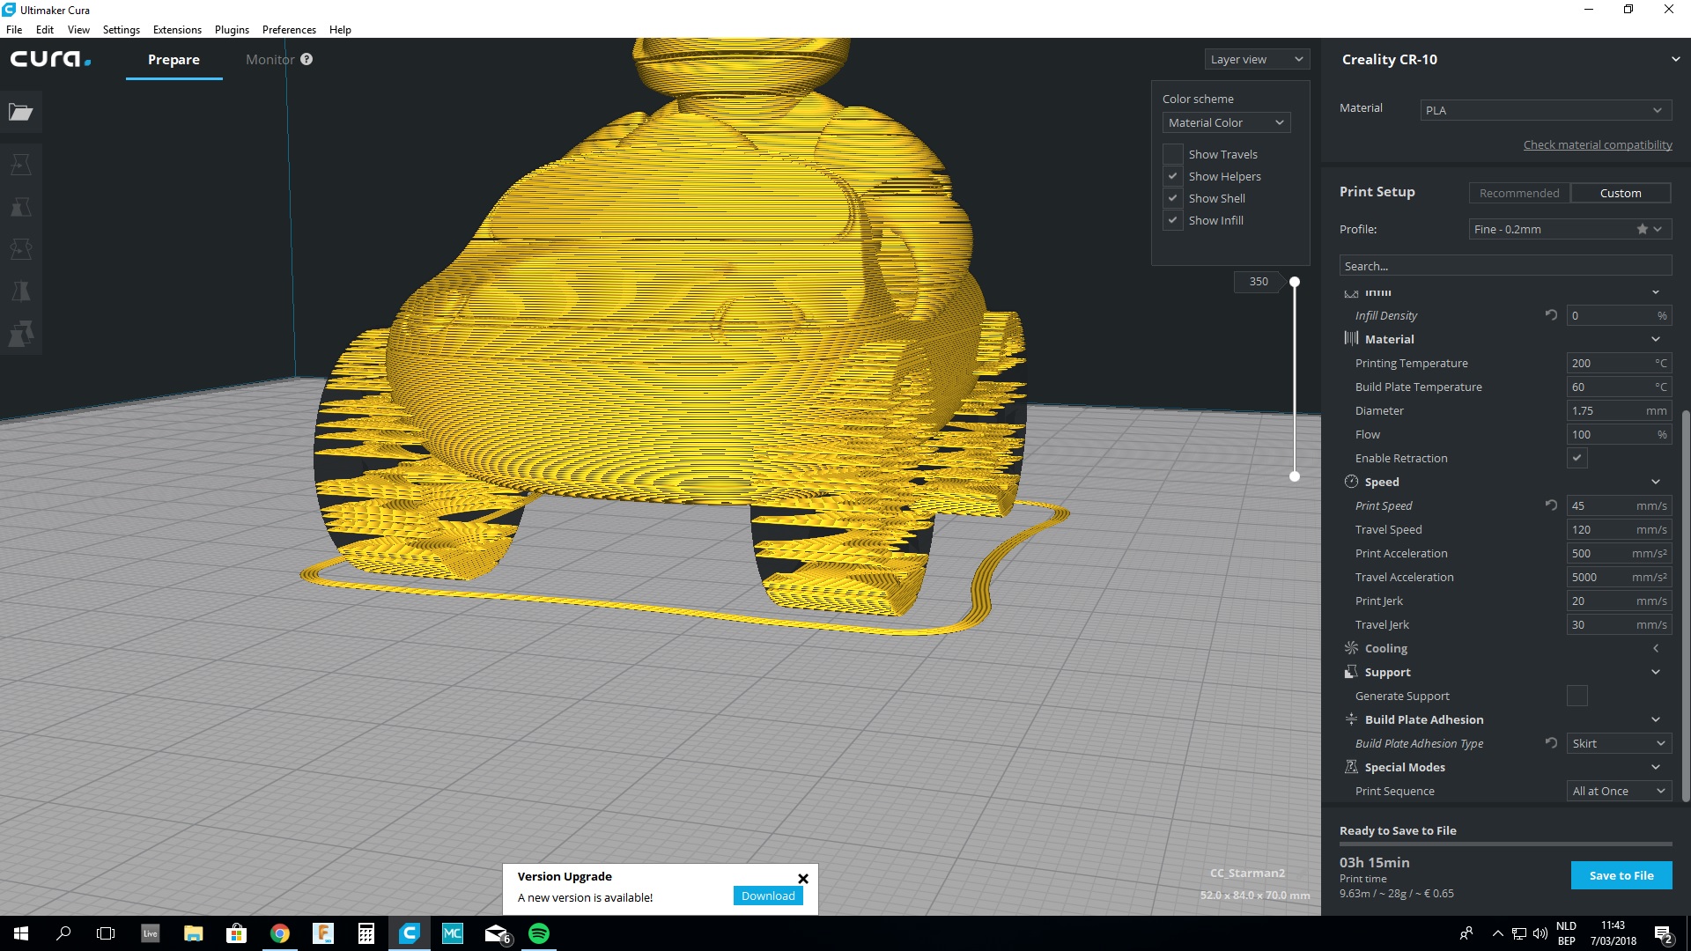This screenshot has height=951, width=1691.
Task: Select the Mirror tool in left toolbar
Action: pos(21,291)
